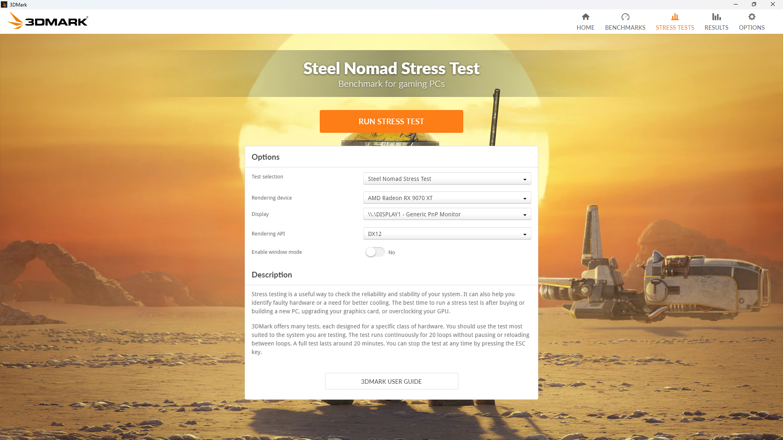
Task: Open the Rendering API DX12 dropdown
Action: [x=447, y=234]
